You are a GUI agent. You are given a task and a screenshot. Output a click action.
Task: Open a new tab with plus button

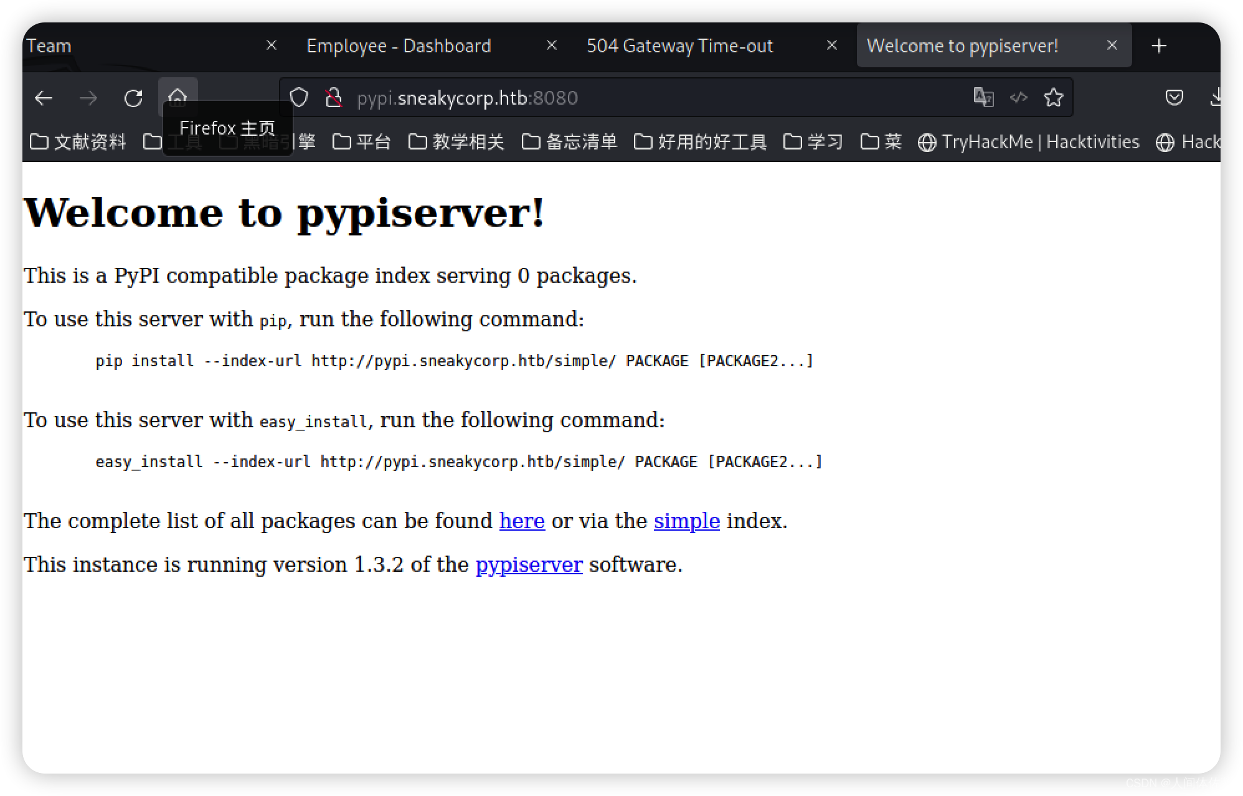(1159, 45)
